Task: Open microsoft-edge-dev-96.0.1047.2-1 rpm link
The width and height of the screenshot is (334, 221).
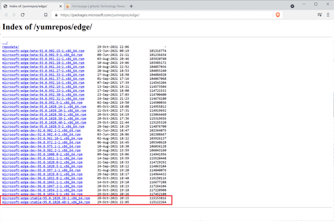Action: pos(42,186)
